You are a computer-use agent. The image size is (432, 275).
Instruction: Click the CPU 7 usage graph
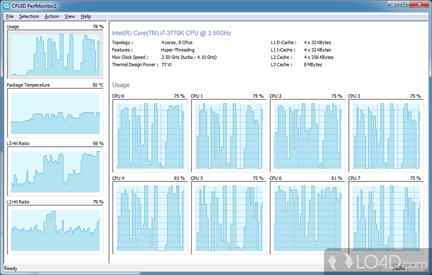(x=386, y=218)
